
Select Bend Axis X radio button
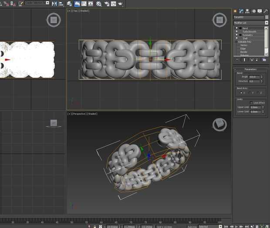pyautogui.click(x=241, y=93)
